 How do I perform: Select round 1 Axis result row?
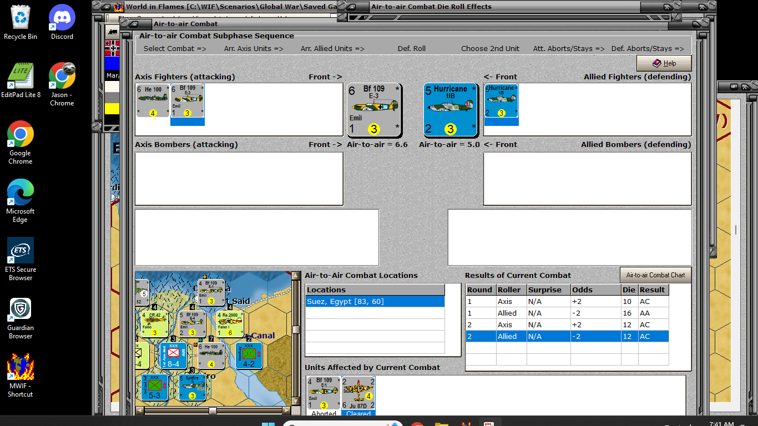coord(567,302)
